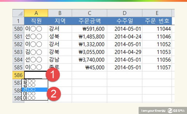The height and width of the screenshot is (114, 187).
Task: Select the 강북 region cell
Action: (x=60, y=52)
